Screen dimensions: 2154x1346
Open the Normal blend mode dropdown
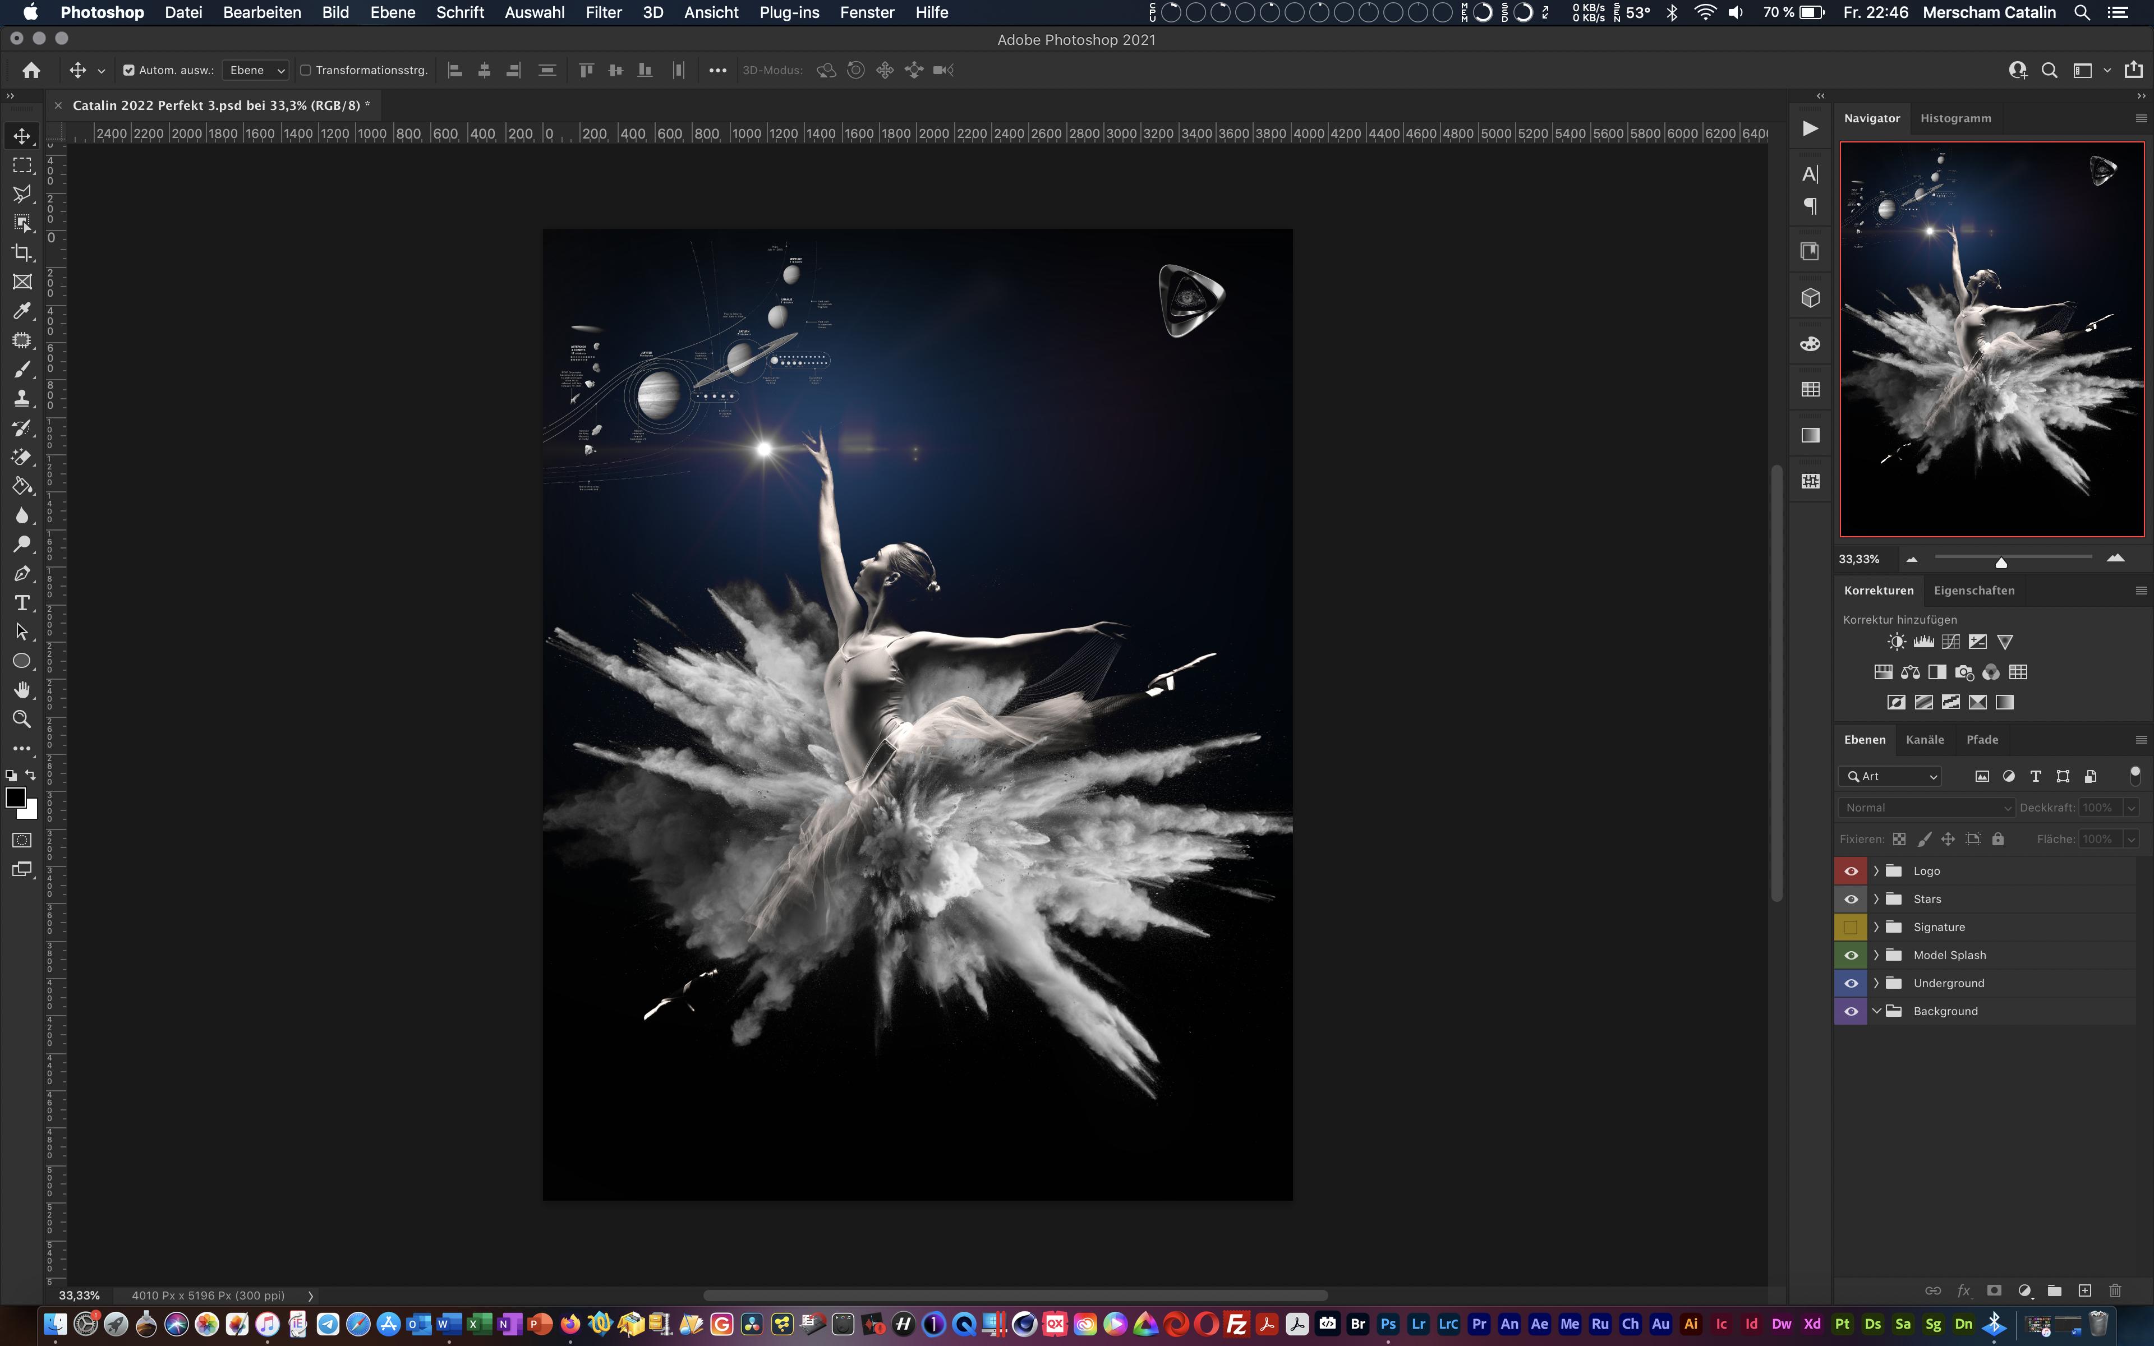tap(1925, 808)
